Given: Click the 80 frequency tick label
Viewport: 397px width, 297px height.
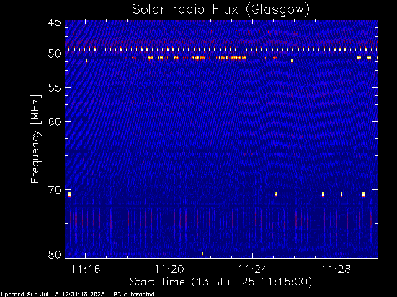Looking at the screenshot, I should click(55, 254).
